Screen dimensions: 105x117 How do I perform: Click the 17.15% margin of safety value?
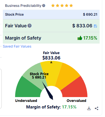tap(90, 38)
